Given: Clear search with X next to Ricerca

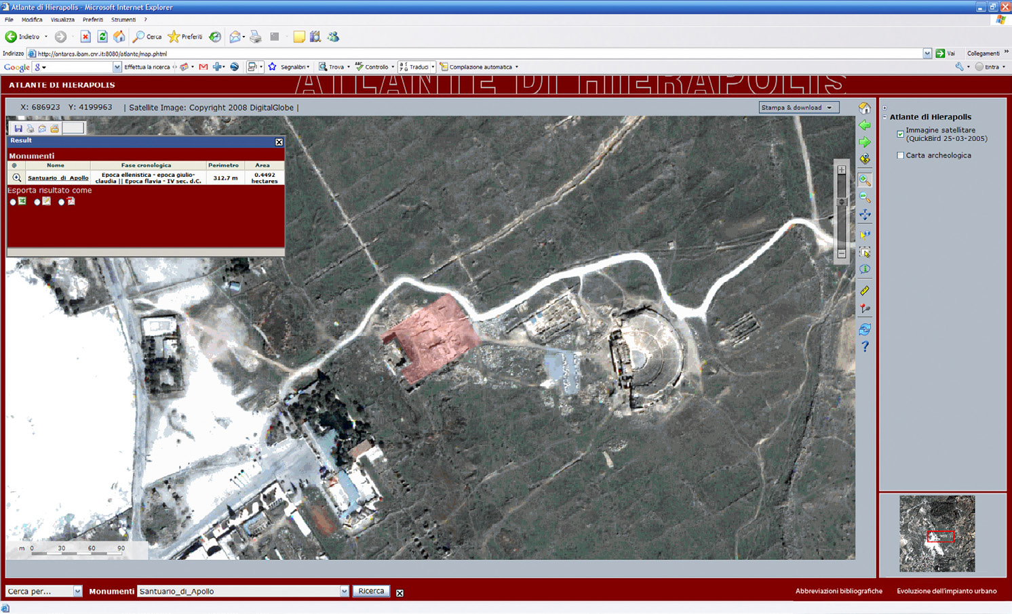Looking at the screenshot, I should click(x=400, y=593).
